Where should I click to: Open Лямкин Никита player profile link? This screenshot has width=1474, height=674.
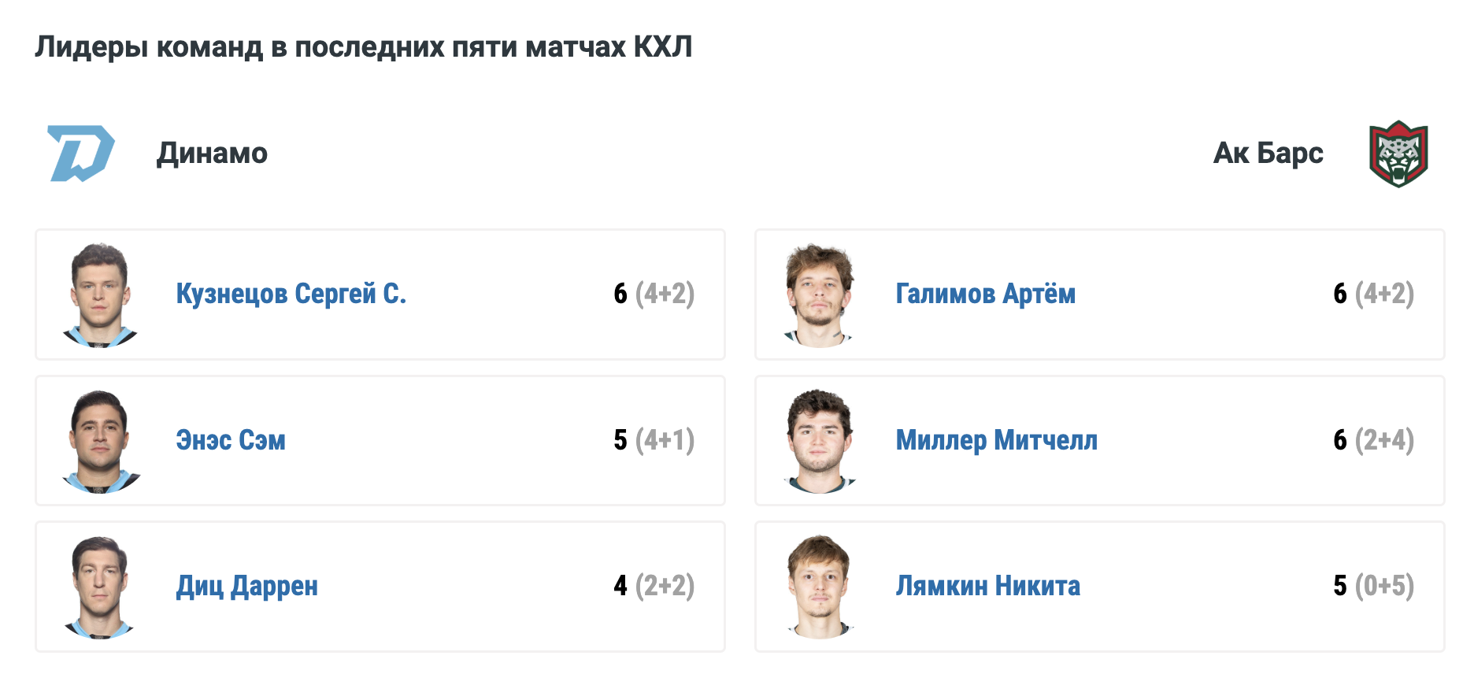tap(987, 586)
